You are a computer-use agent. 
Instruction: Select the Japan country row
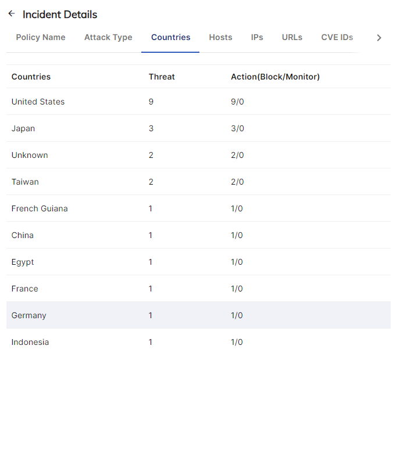(23, 128)
